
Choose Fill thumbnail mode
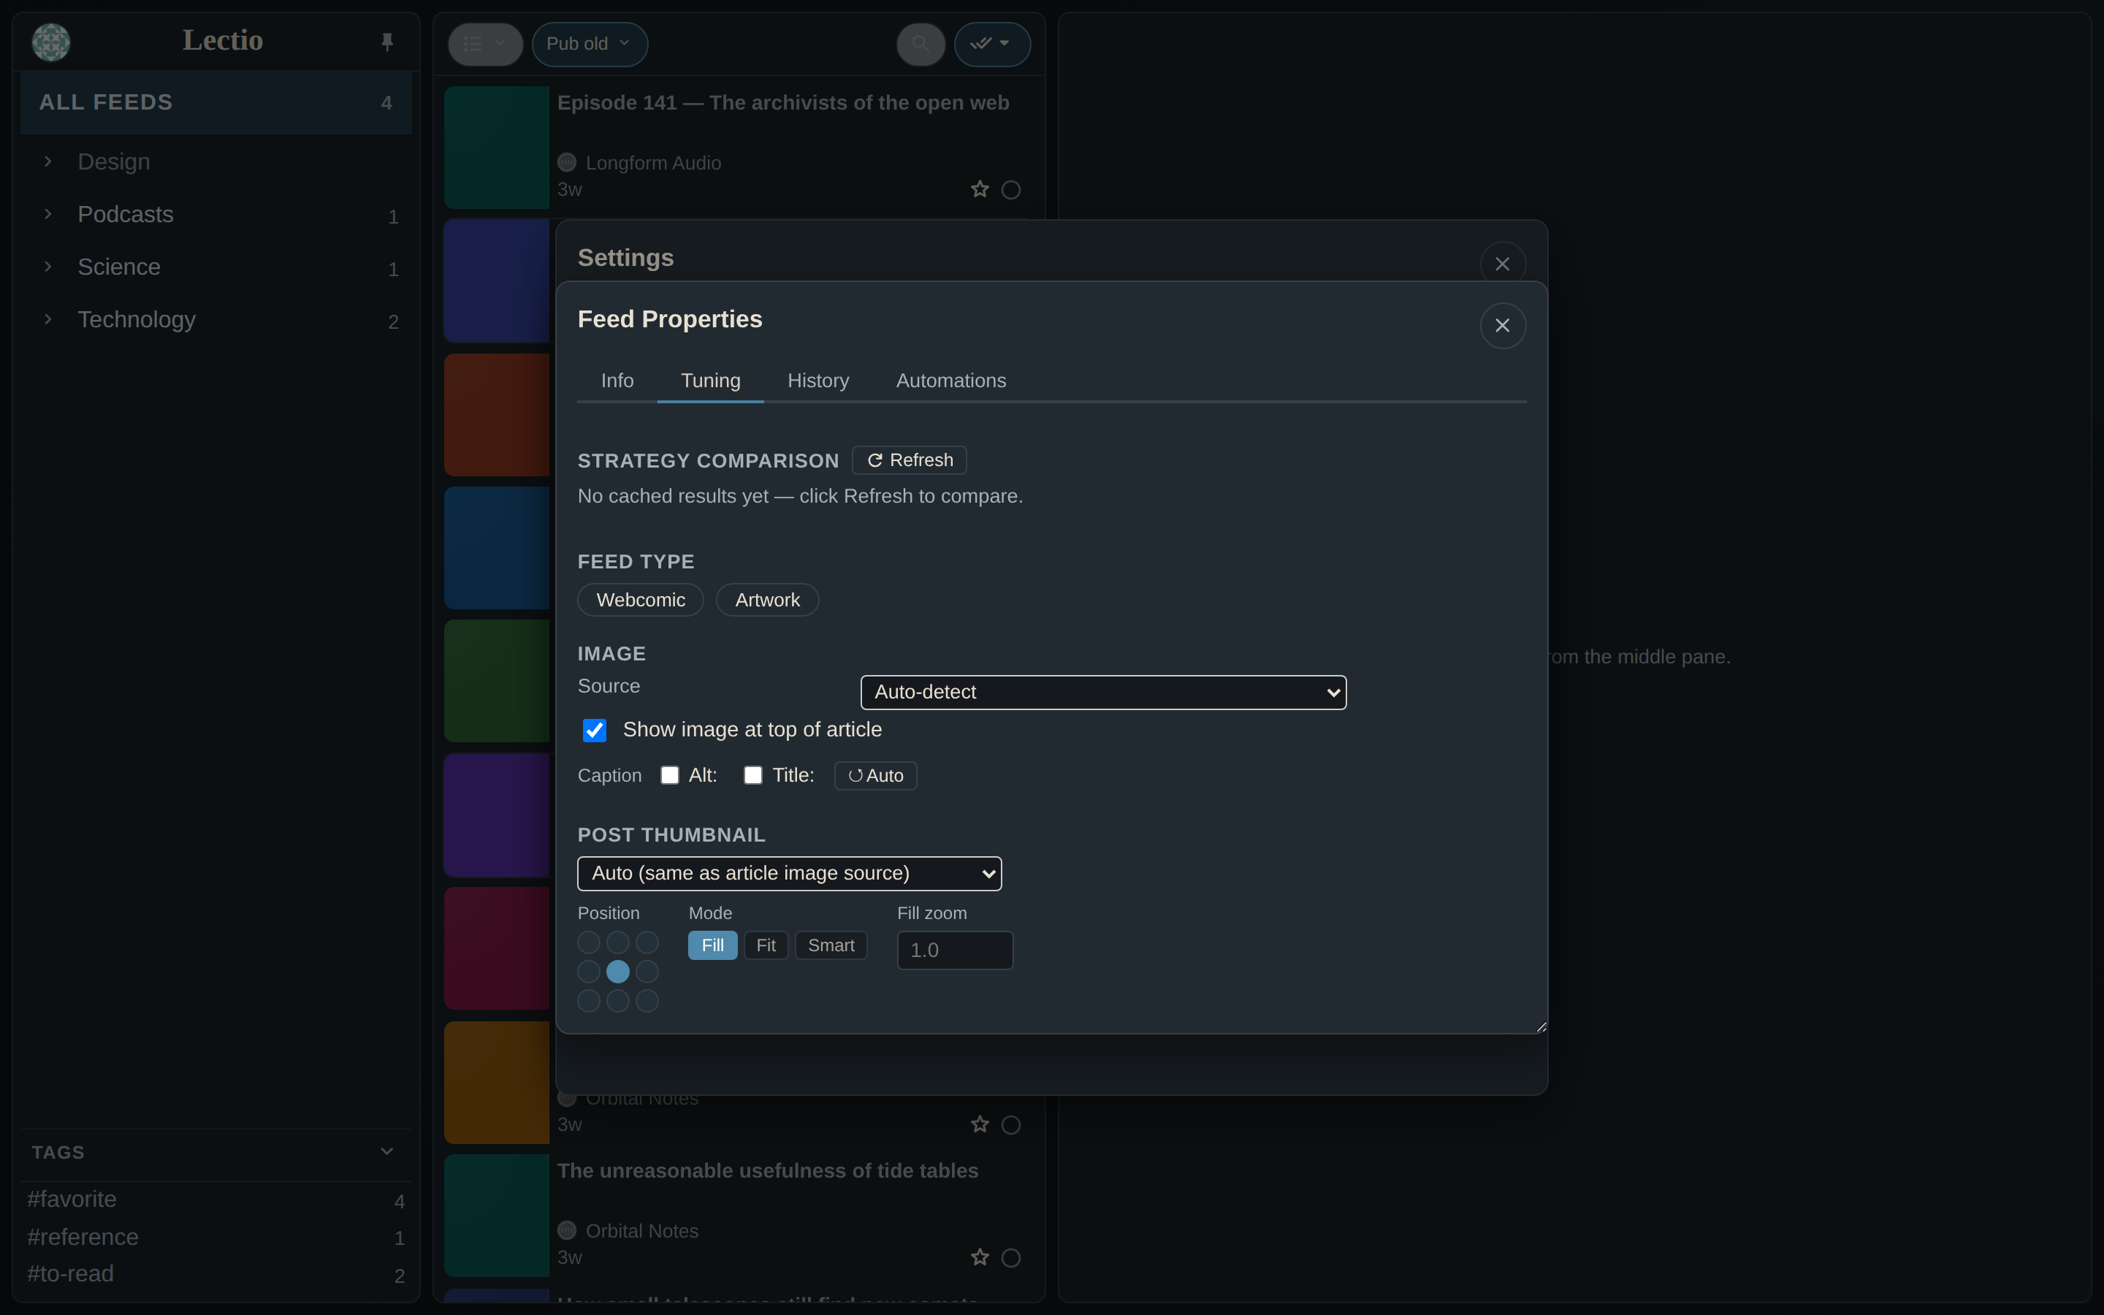click(x=713, y=945)
